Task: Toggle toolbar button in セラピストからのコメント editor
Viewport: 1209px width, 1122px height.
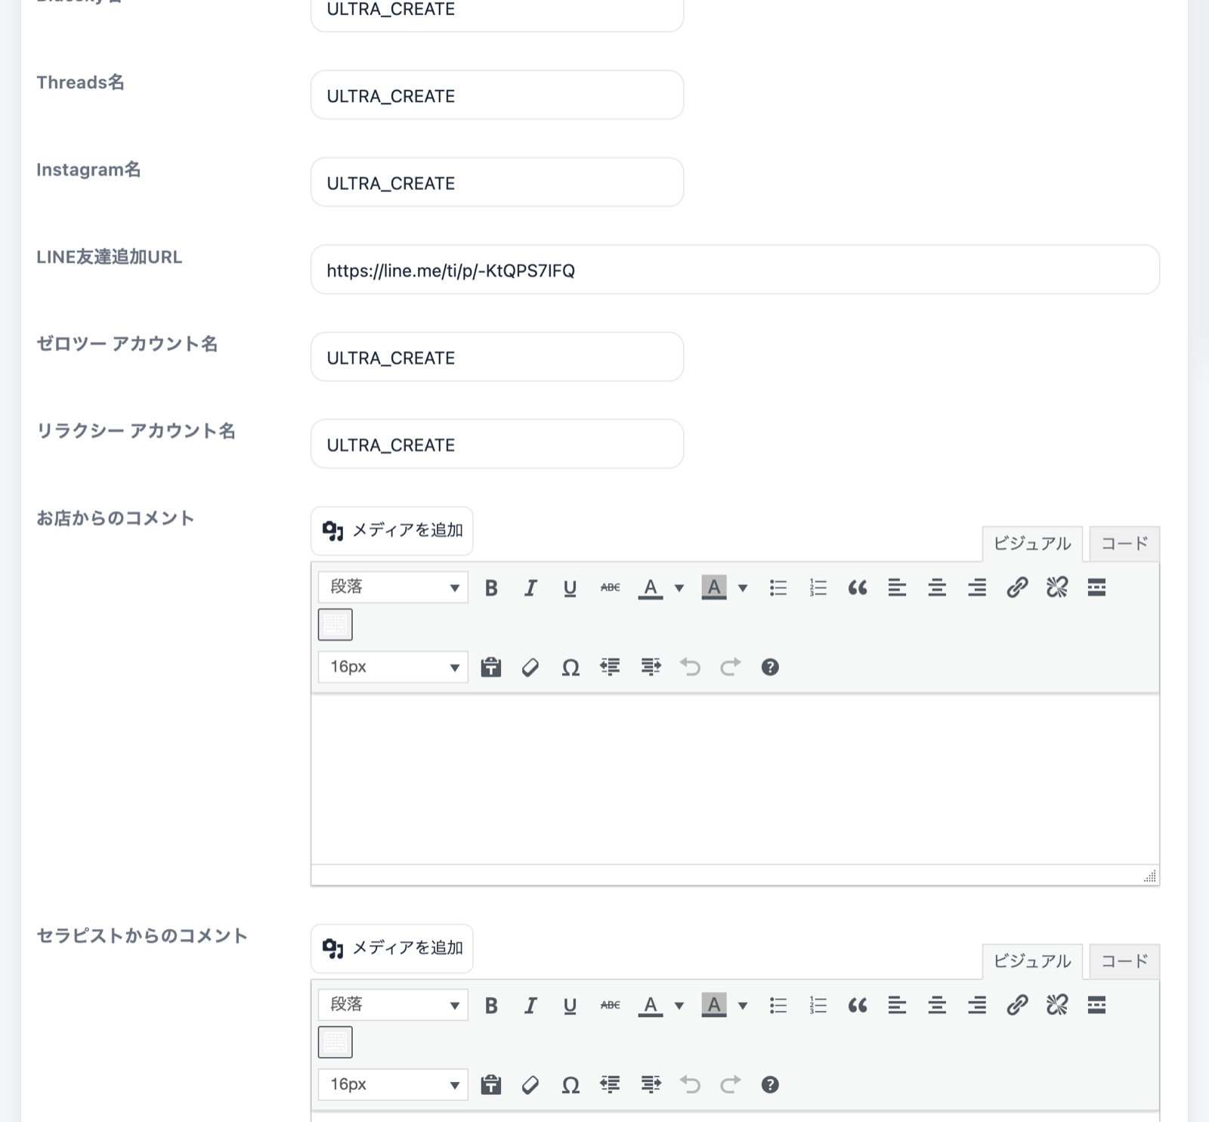Action: coord(335,1042)
